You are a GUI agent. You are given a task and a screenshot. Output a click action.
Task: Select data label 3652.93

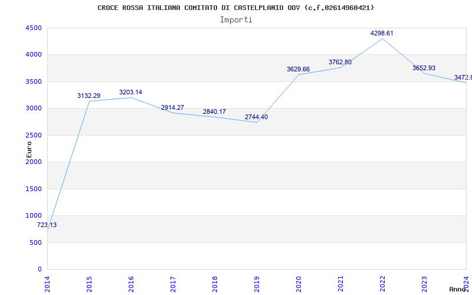tap(424, 68)
